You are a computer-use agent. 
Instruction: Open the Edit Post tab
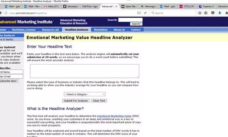click(90, 6)
